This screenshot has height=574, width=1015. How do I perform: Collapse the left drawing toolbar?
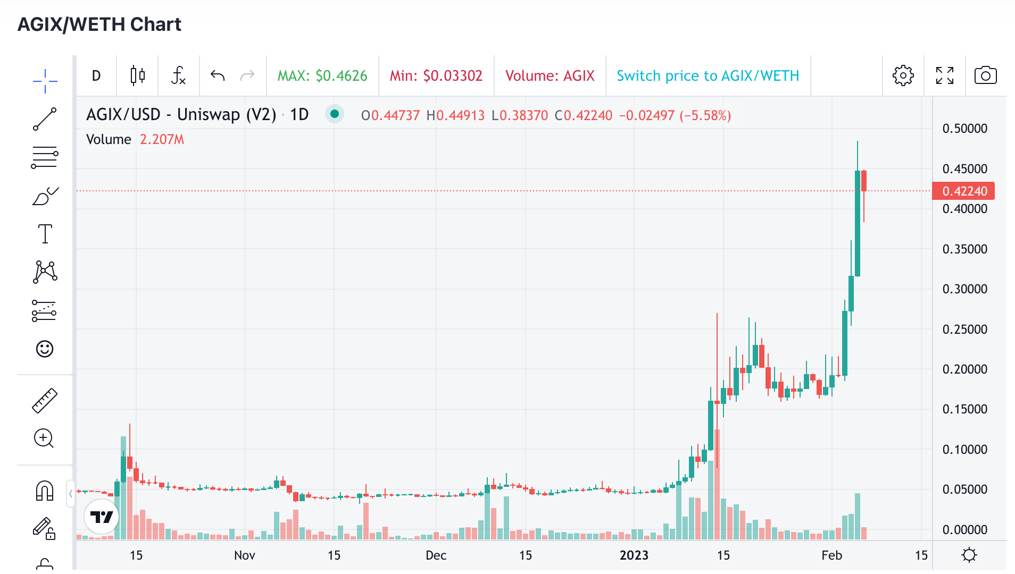[x=70, y=494]
